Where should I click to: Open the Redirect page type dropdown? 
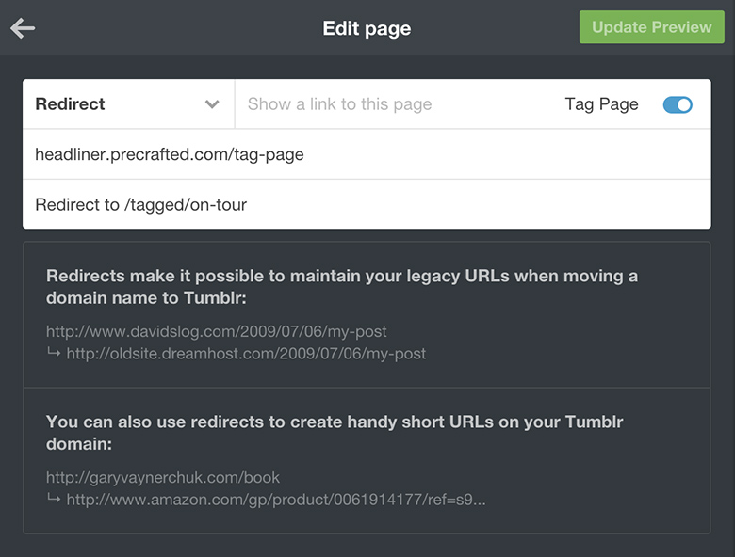click(x=127, y=104)
